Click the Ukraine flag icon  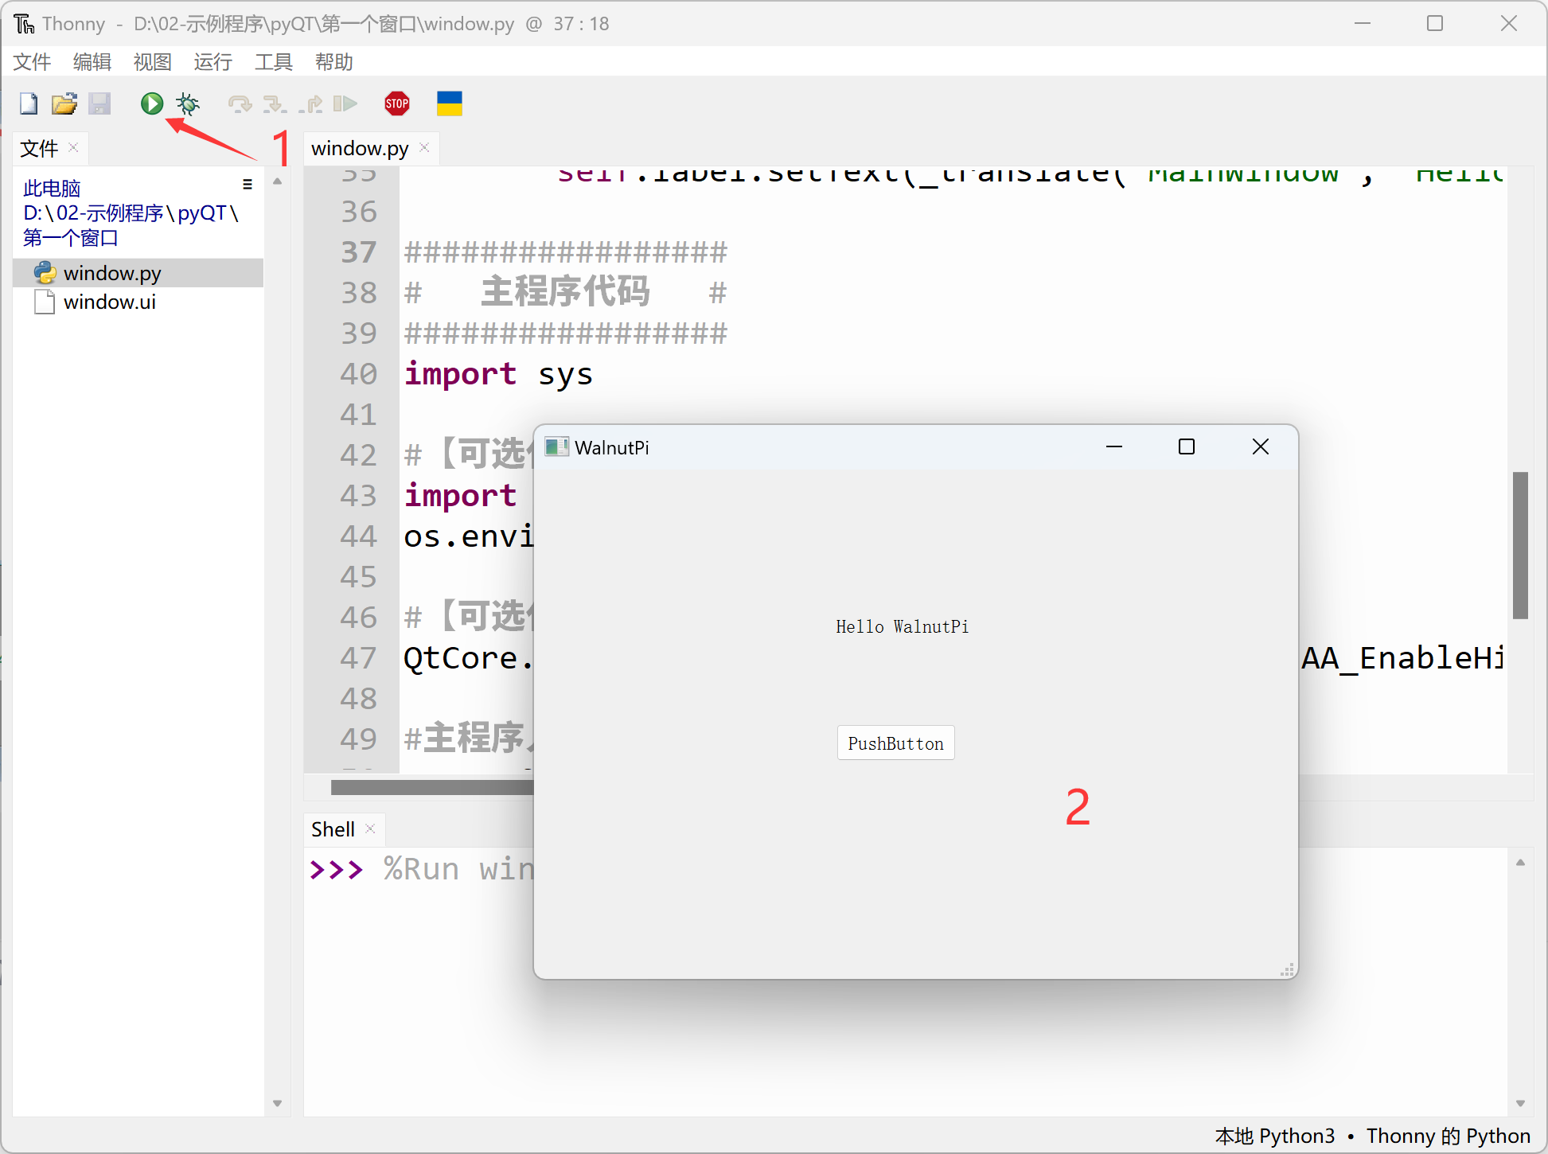(450, 103)
